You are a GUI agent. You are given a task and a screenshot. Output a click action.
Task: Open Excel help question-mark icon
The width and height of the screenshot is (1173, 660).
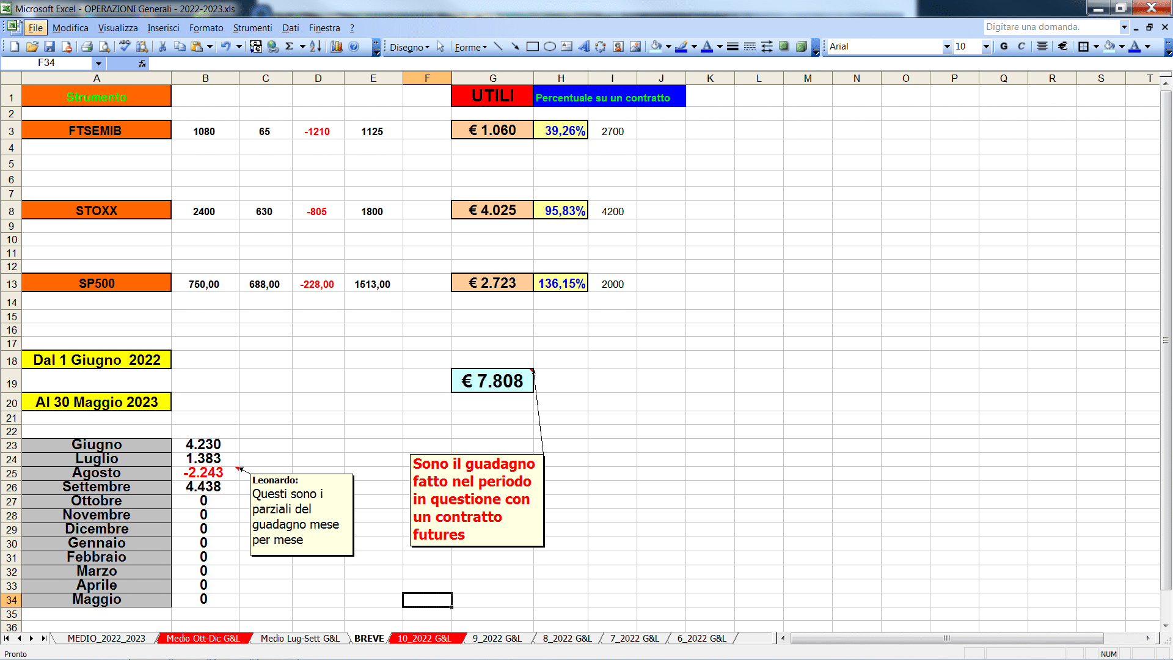tap(354, 46)
